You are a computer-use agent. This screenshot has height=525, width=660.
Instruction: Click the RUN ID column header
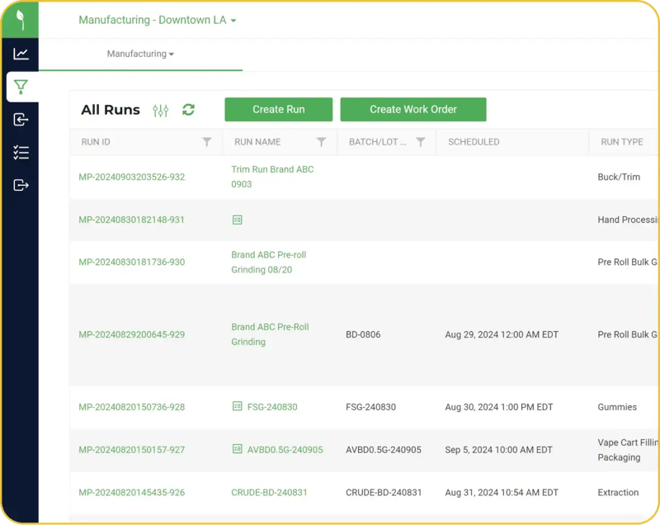click(x=96, y=142)
